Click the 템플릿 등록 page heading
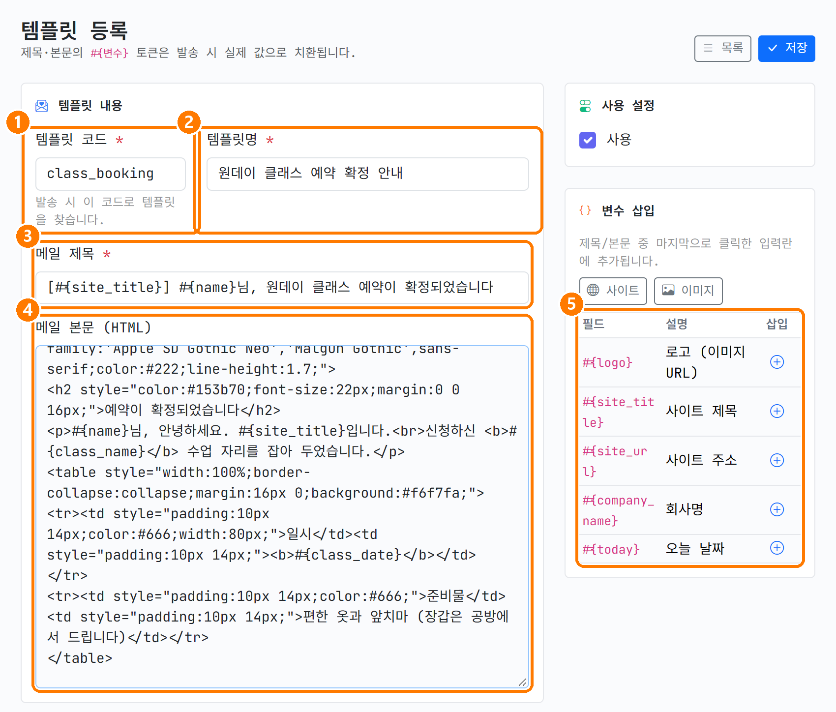 tap(74, 30)
